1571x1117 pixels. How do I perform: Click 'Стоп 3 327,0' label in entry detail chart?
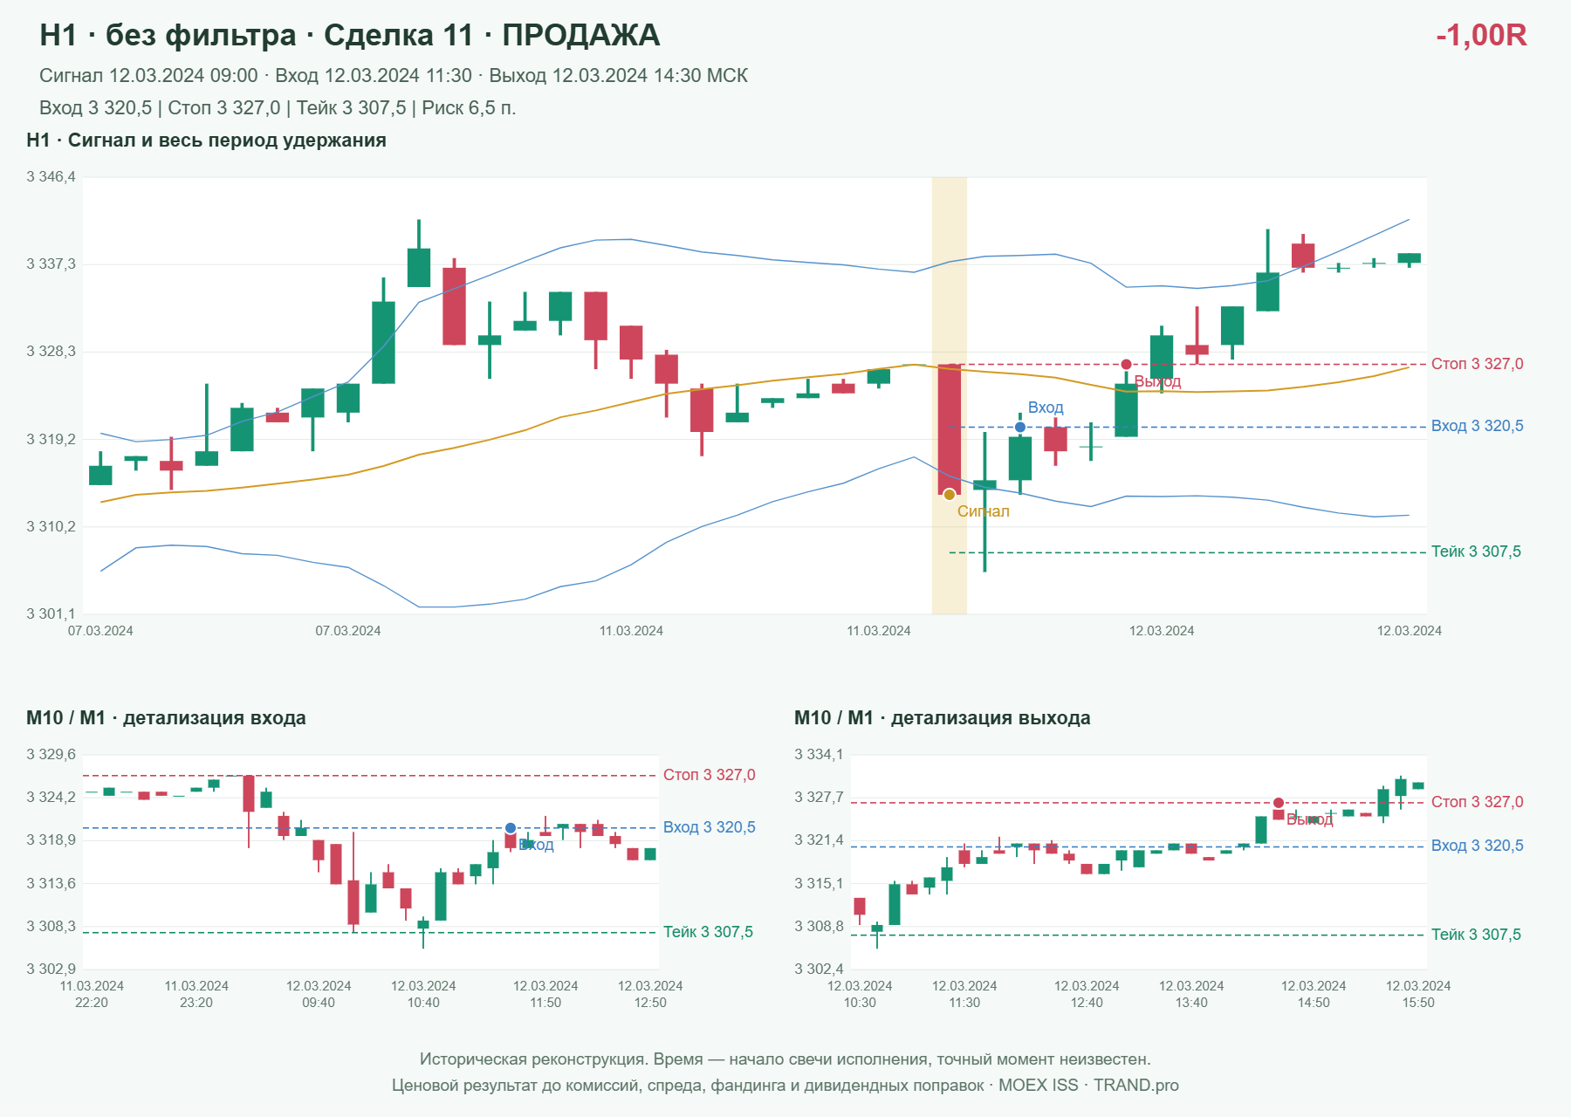click(709, 775)
